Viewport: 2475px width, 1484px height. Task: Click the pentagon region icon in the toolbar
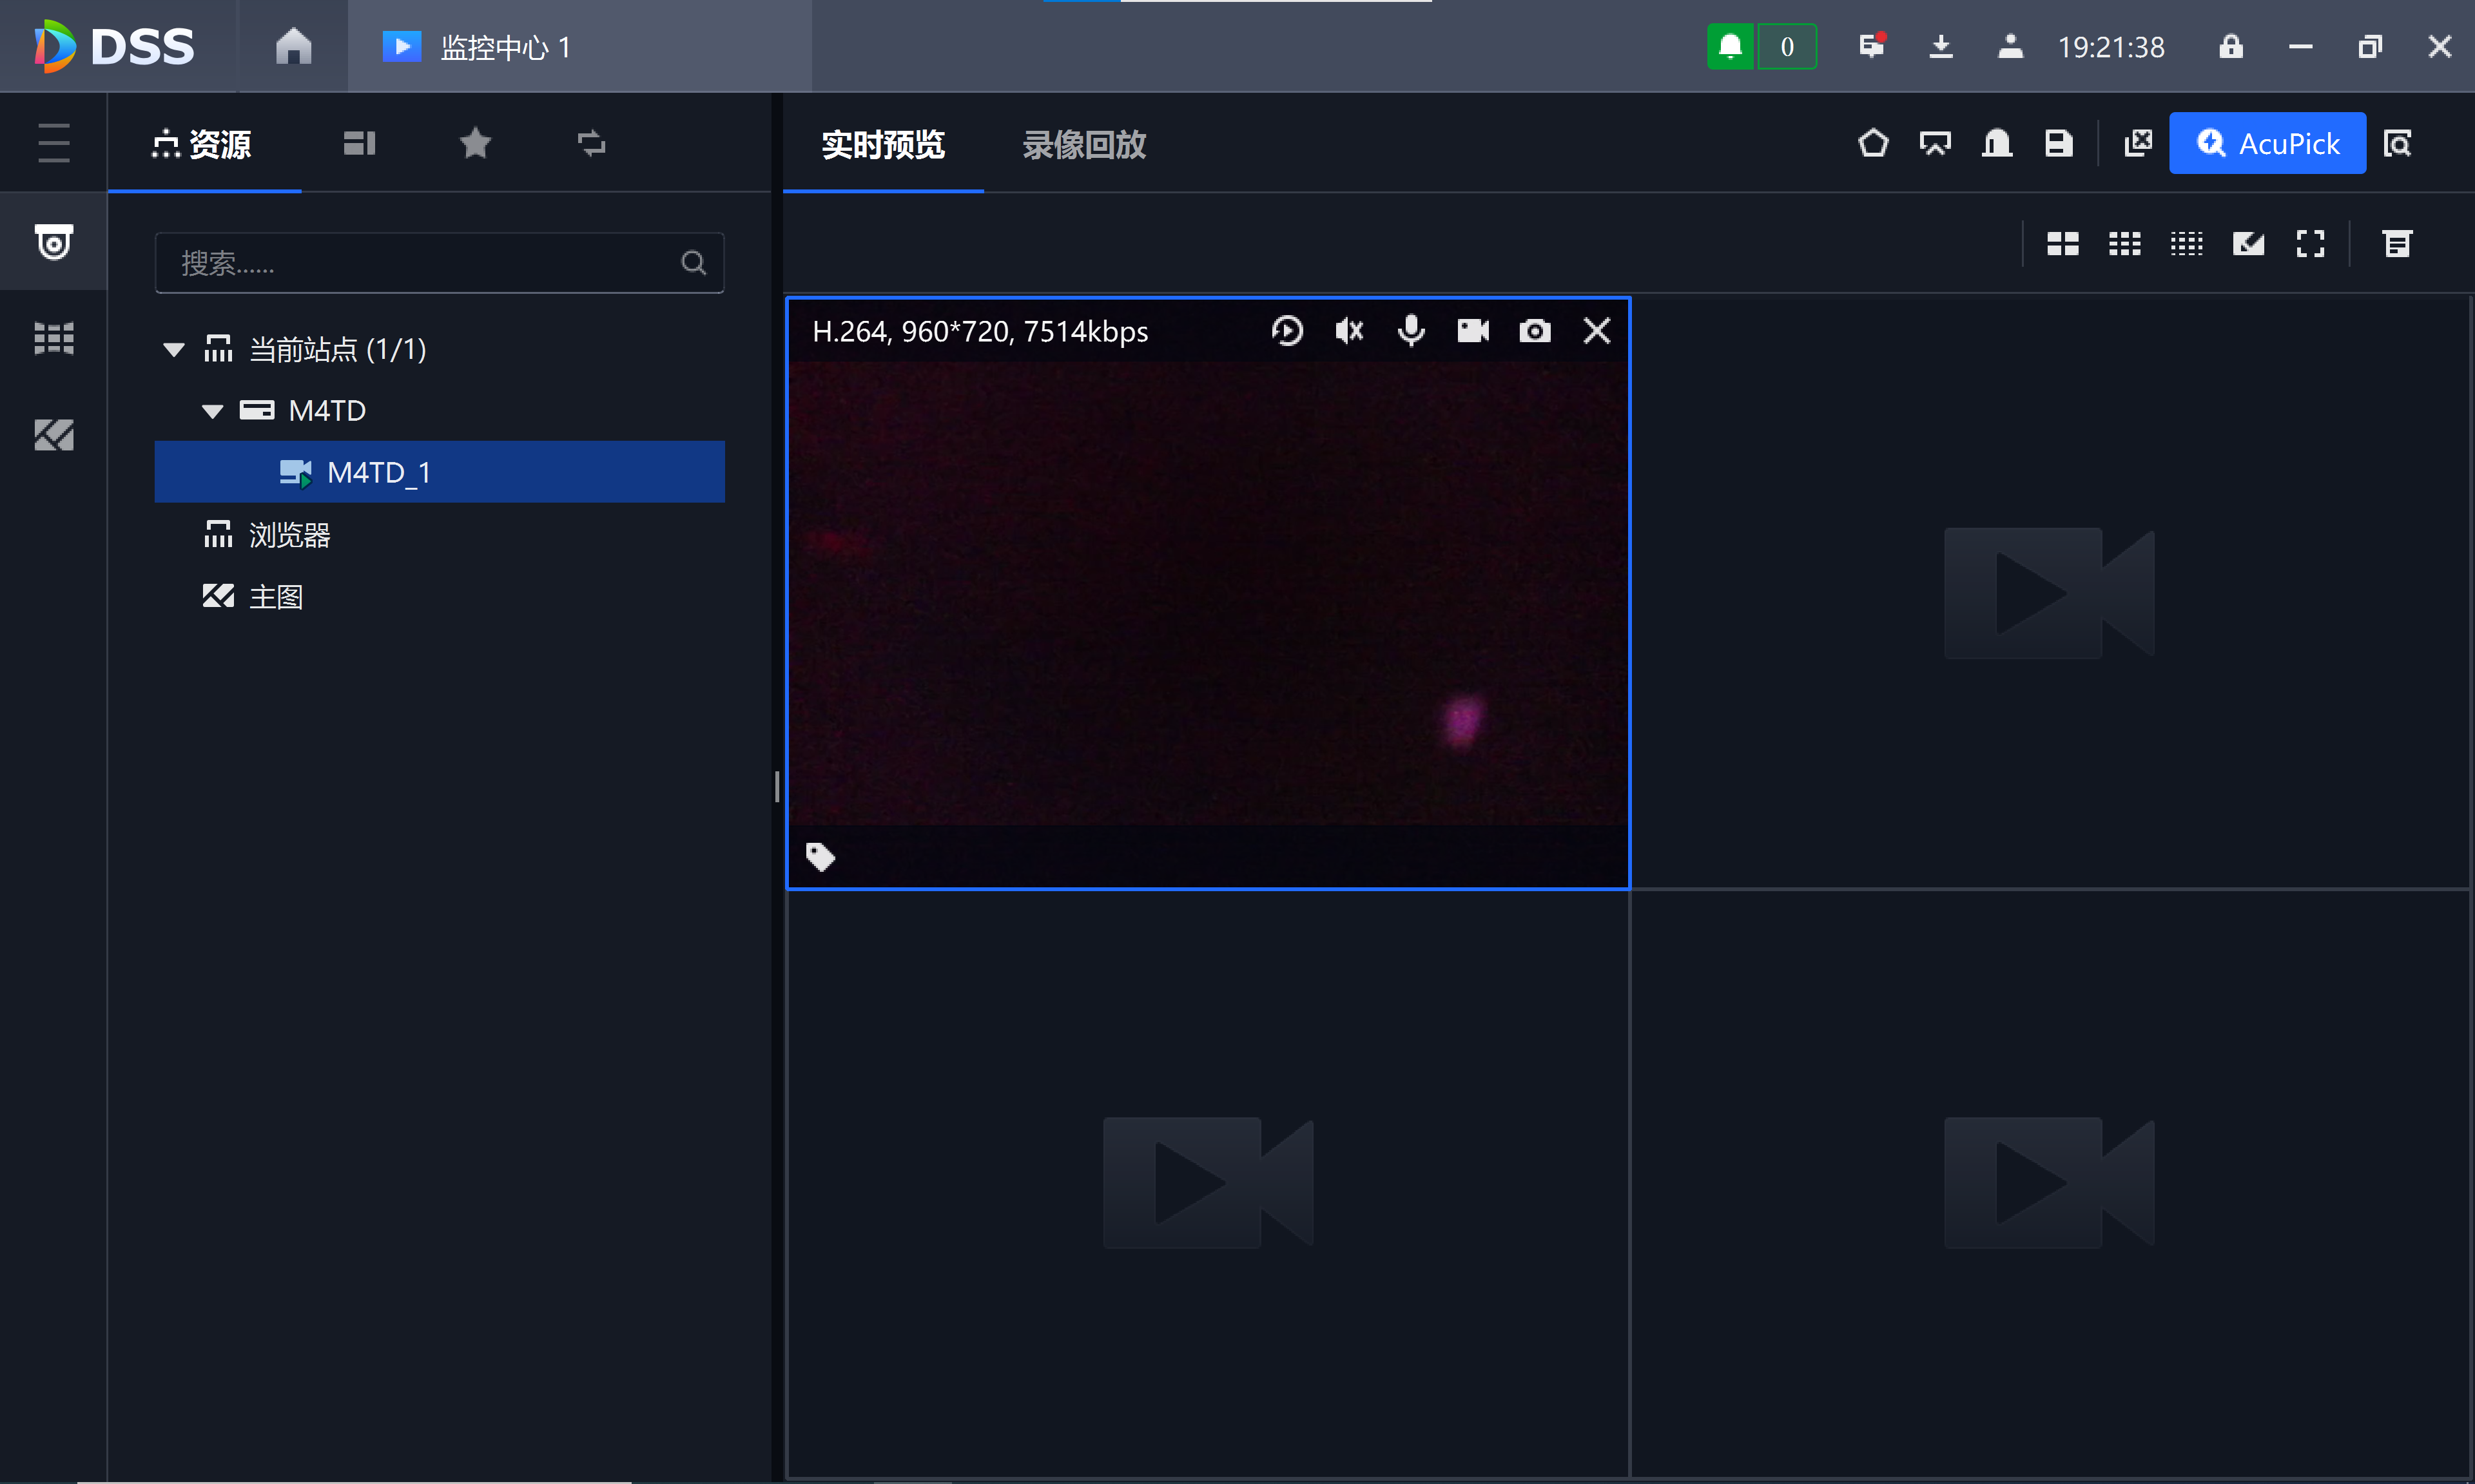pyautogui.click(x=1873, y=143)
